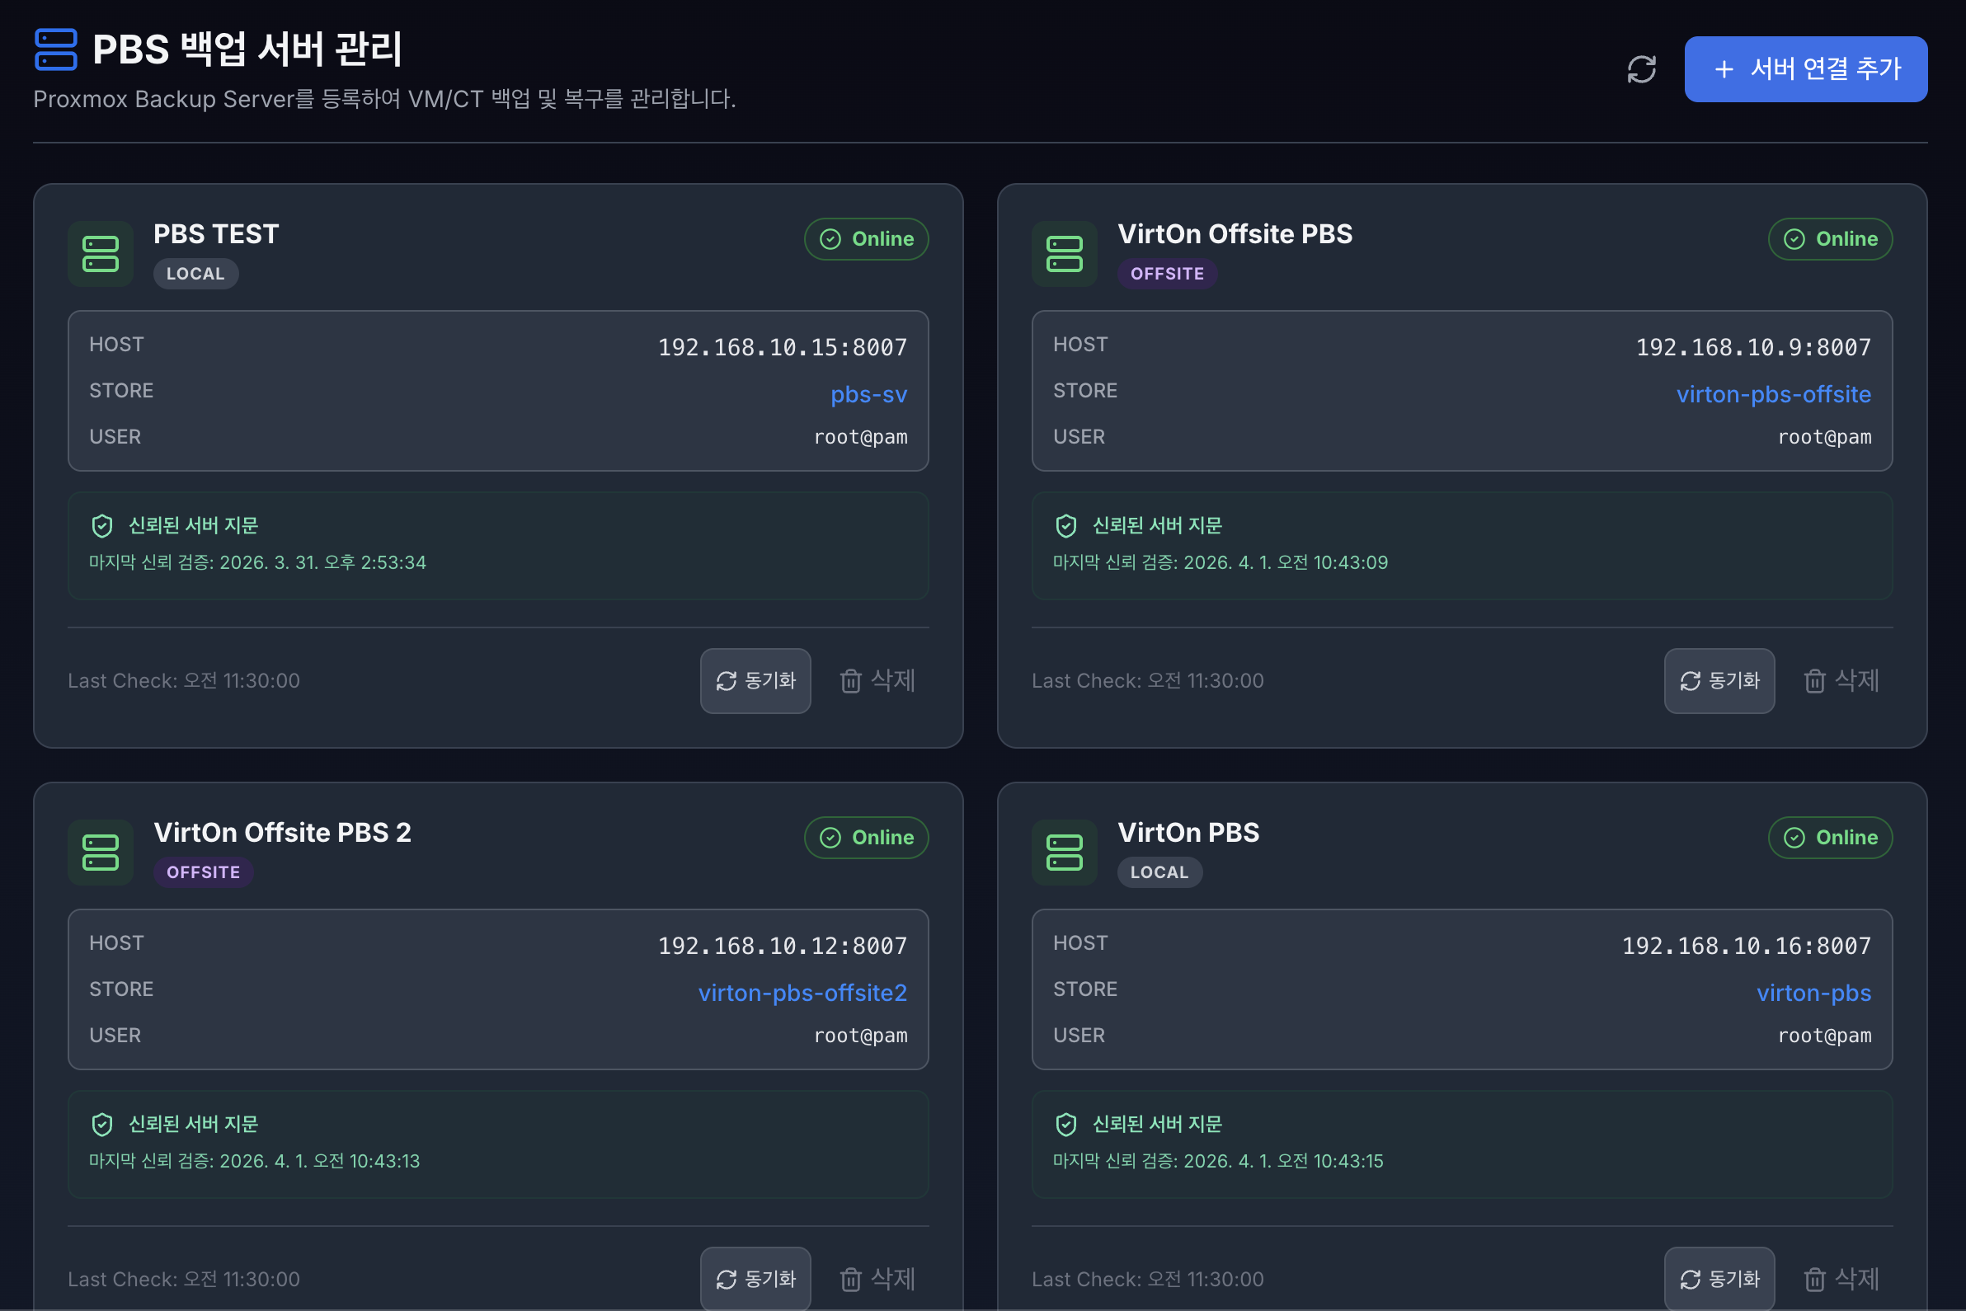Click the VirtOn Offsite PBS 2 server icon

click(x=101, y=853)
